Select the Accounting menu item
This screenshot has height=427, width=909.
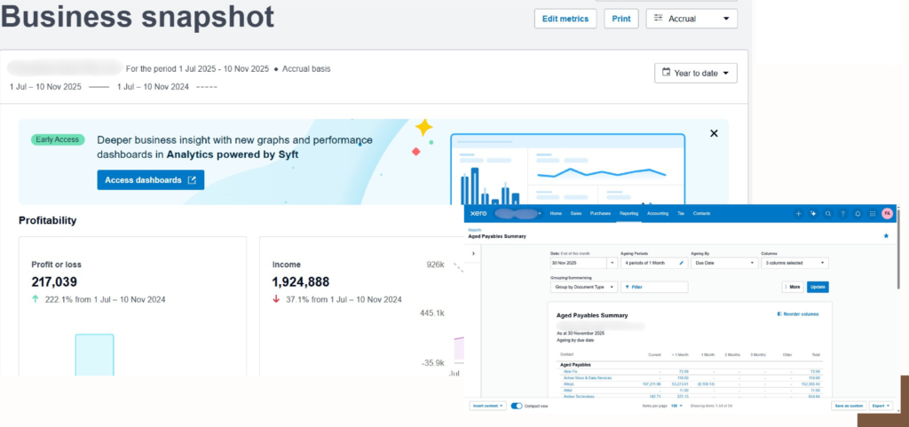[658, 214]
